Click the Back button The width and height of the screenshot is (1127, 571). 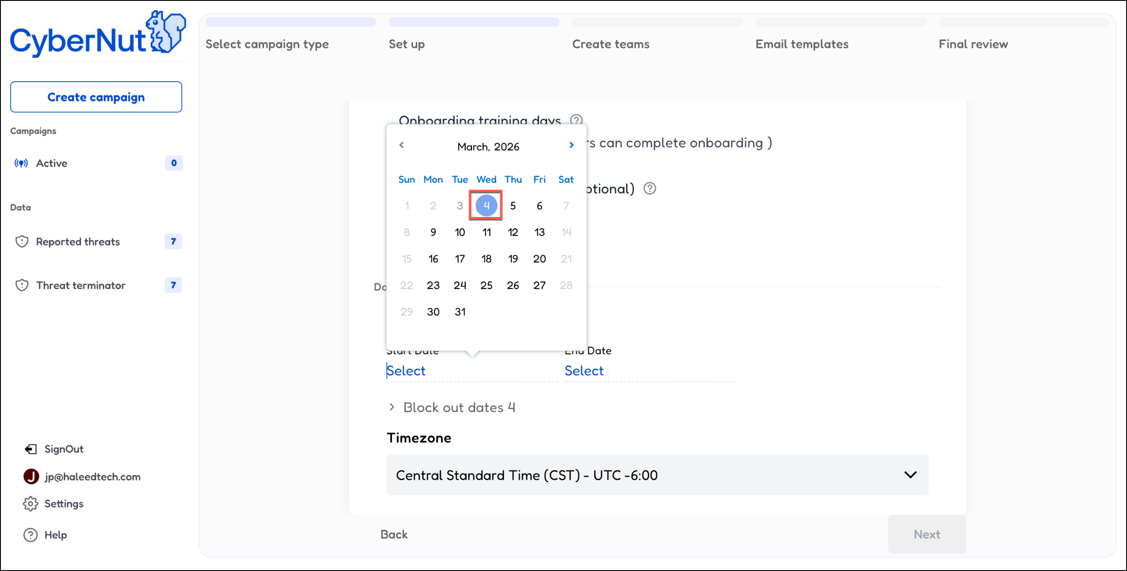coord(394,535)
